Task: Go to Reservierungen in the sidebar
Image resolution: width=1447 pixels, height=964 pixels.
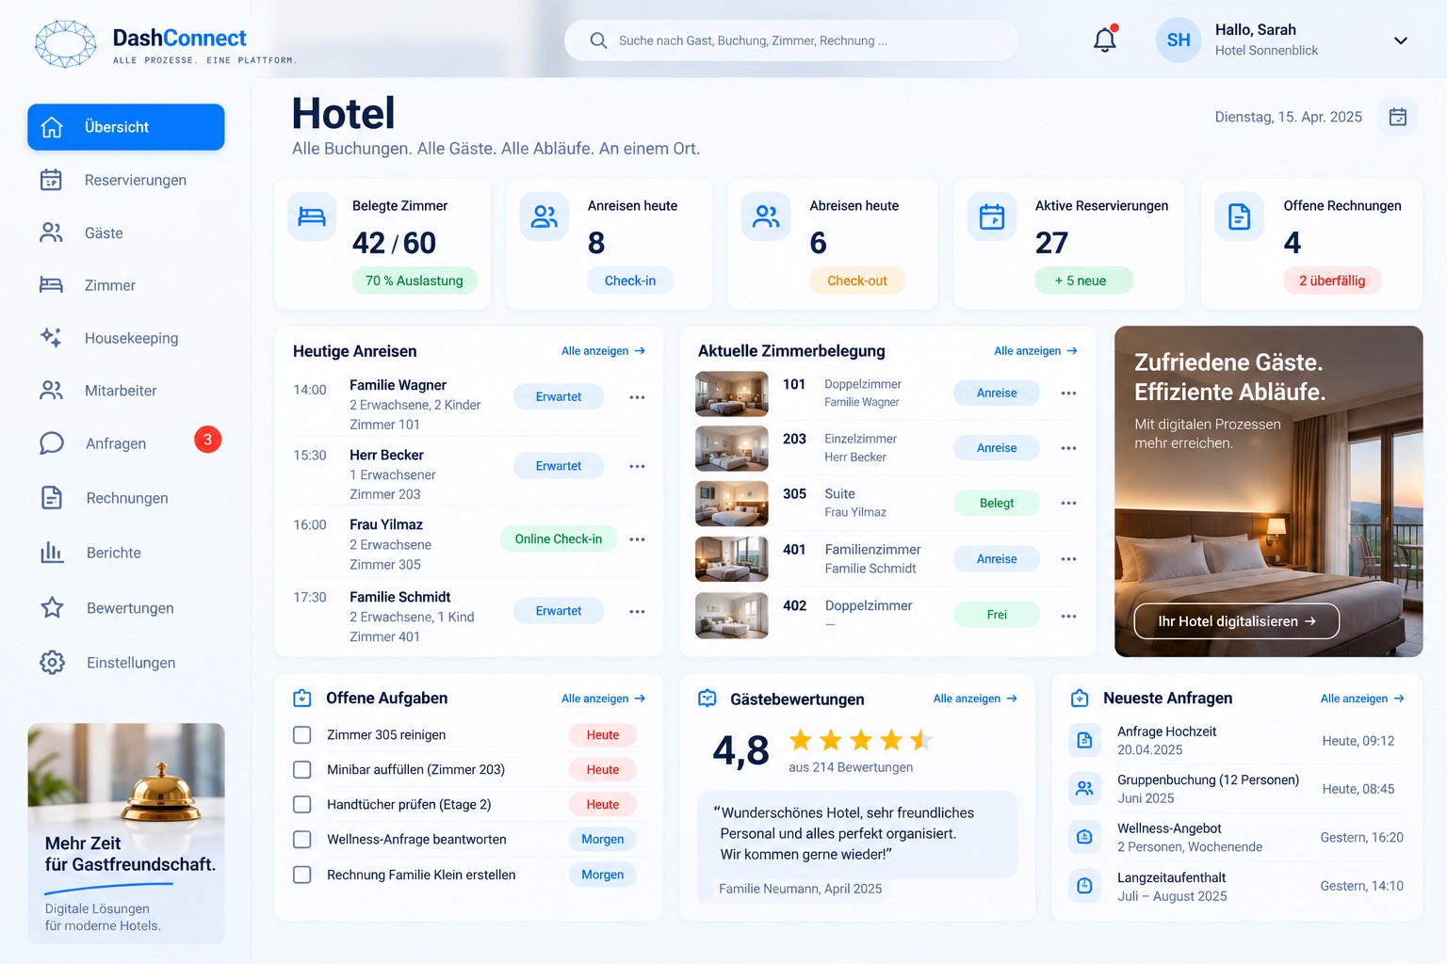Action: (126, 180)
